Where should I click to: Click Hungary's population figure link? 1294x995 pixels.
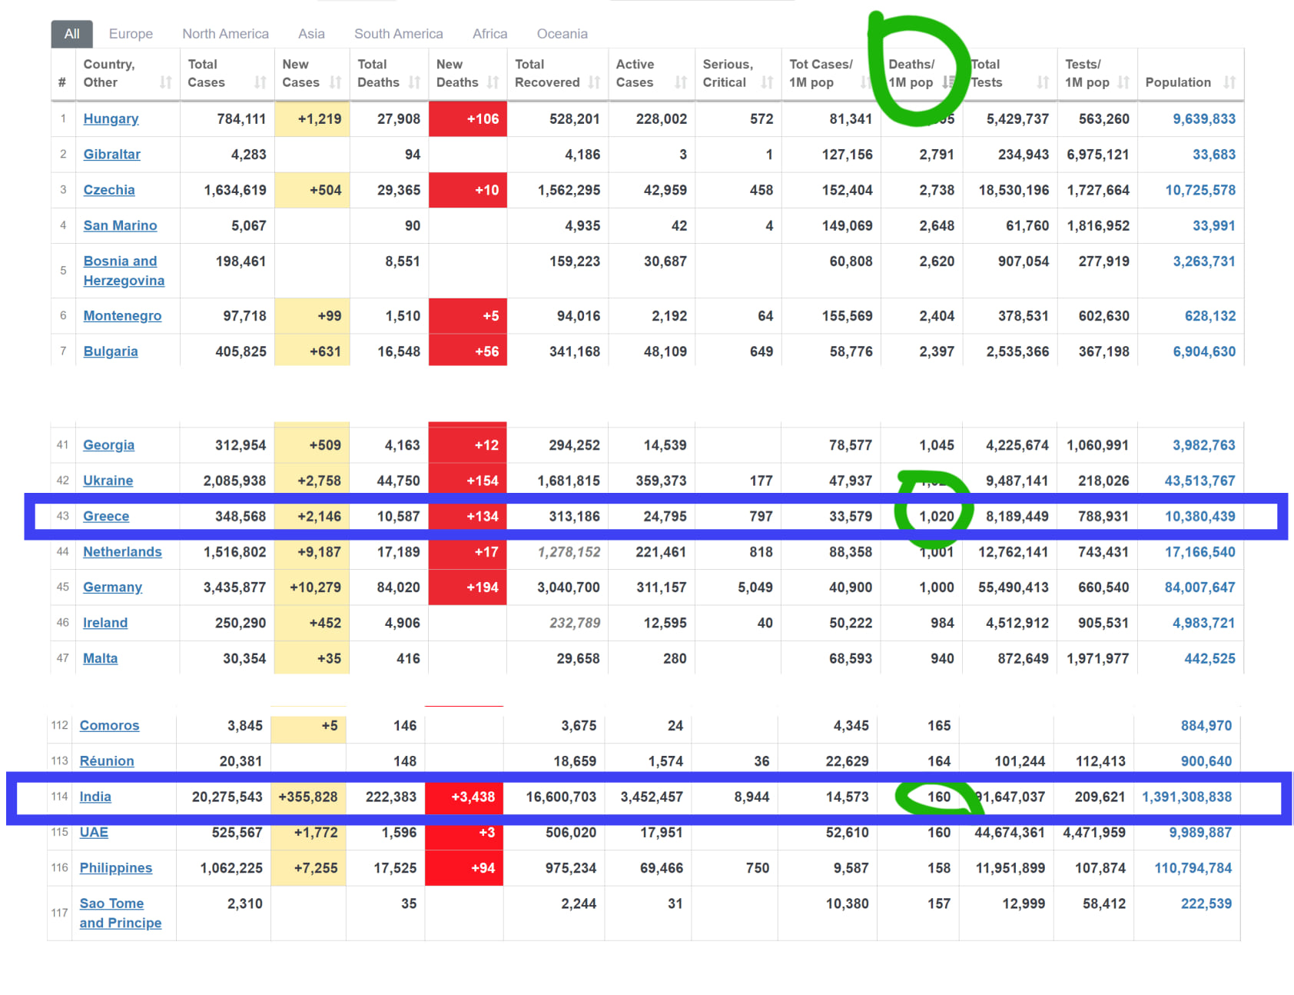(x=1203, y=119)
